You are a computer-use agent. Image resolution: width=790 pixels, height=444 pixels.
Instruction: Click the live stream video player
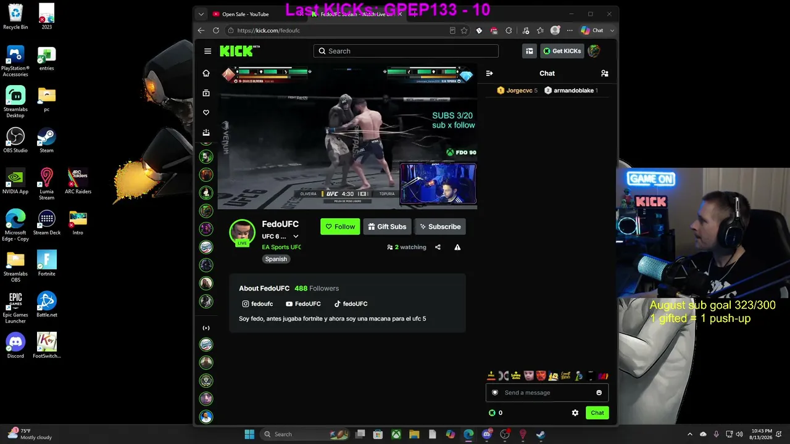tap(347, 136)
